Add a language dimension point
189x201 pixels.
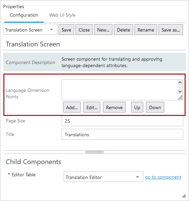click(72, 107)
